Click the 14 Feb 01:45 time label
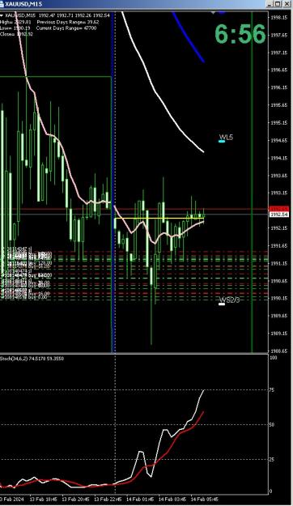The image size is (293, 506). (x=140, y=499)
